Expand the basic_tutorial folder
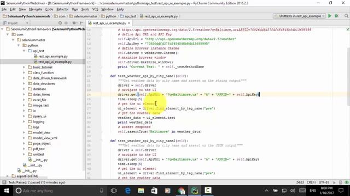 pos(24,67)
